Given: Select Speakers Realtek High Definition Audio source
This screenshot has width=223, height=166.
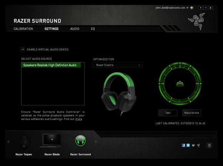Looking at the screenshot, I should [x=51, y=65].
